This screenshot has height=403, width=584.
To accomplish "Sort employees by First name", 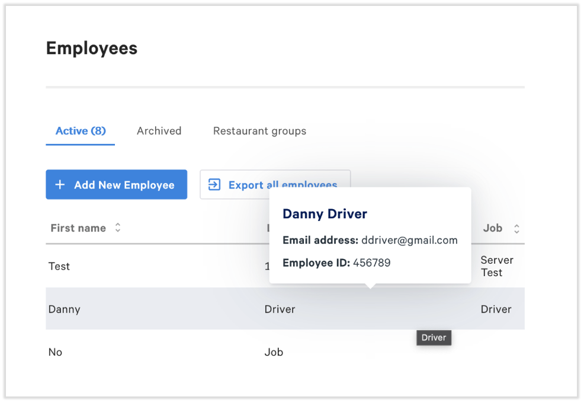I will pos(79,228).
